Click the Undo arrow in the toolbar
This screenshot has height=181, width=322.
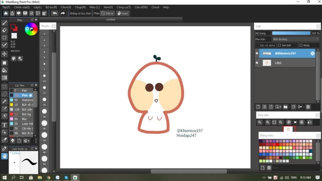point(55,13)
